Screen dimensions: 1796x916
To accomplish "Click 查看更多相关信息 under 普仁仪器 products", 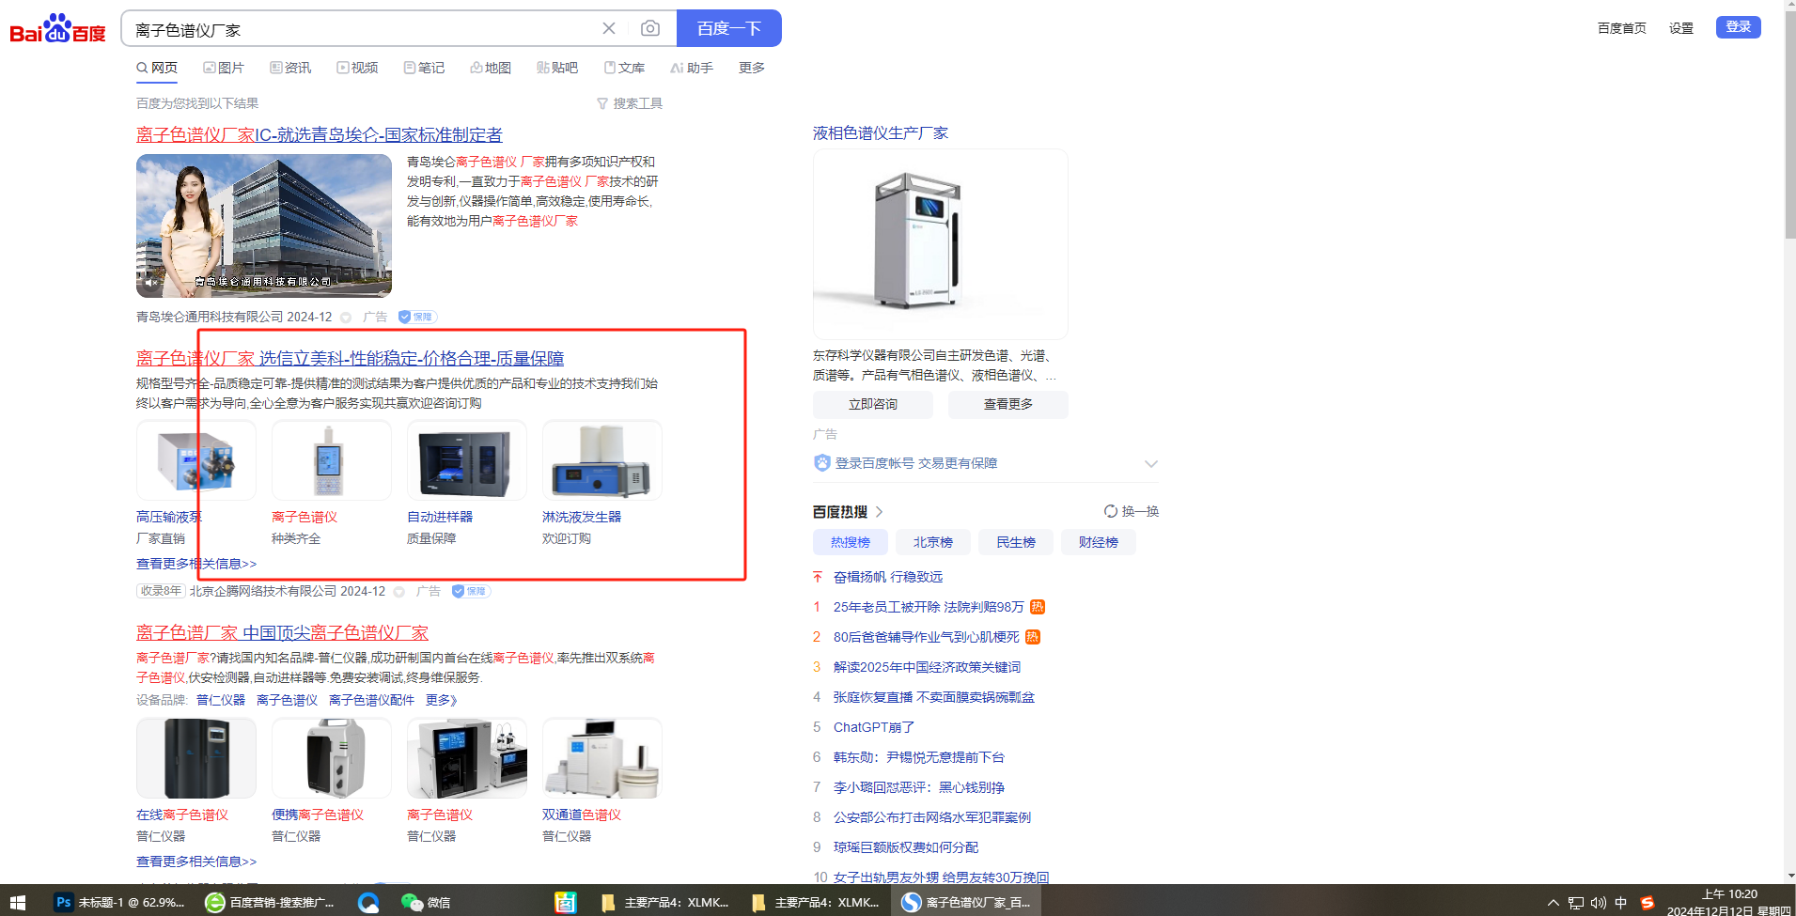I will point(196,862).
